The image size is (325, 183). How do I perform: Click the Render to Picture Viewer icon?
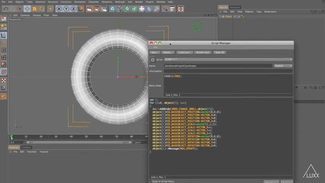tap(96, 9)
